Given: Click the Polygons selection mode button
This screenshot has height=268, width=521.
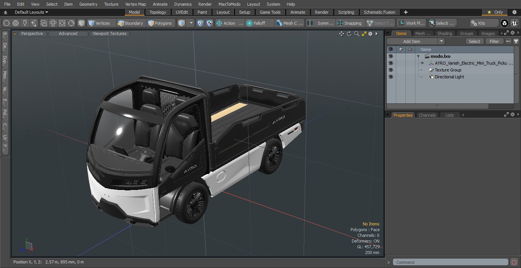Looking at the screenshot, I should click(160, 23).
